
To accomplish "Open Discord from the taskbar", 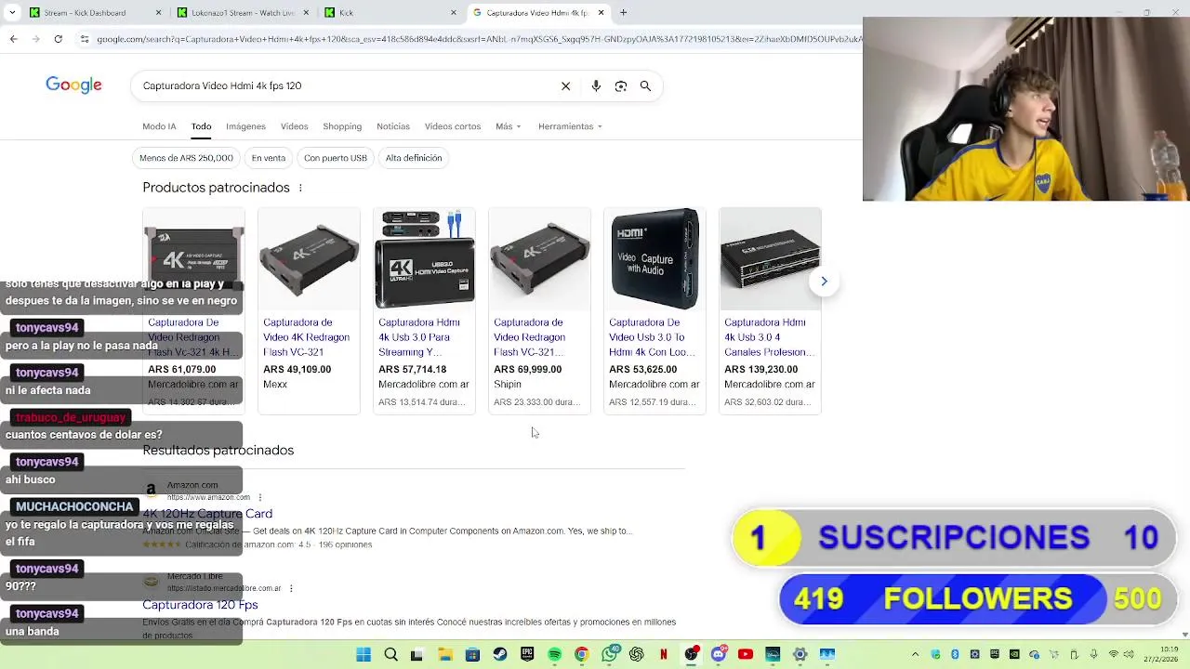I will [x=718, y=654].
